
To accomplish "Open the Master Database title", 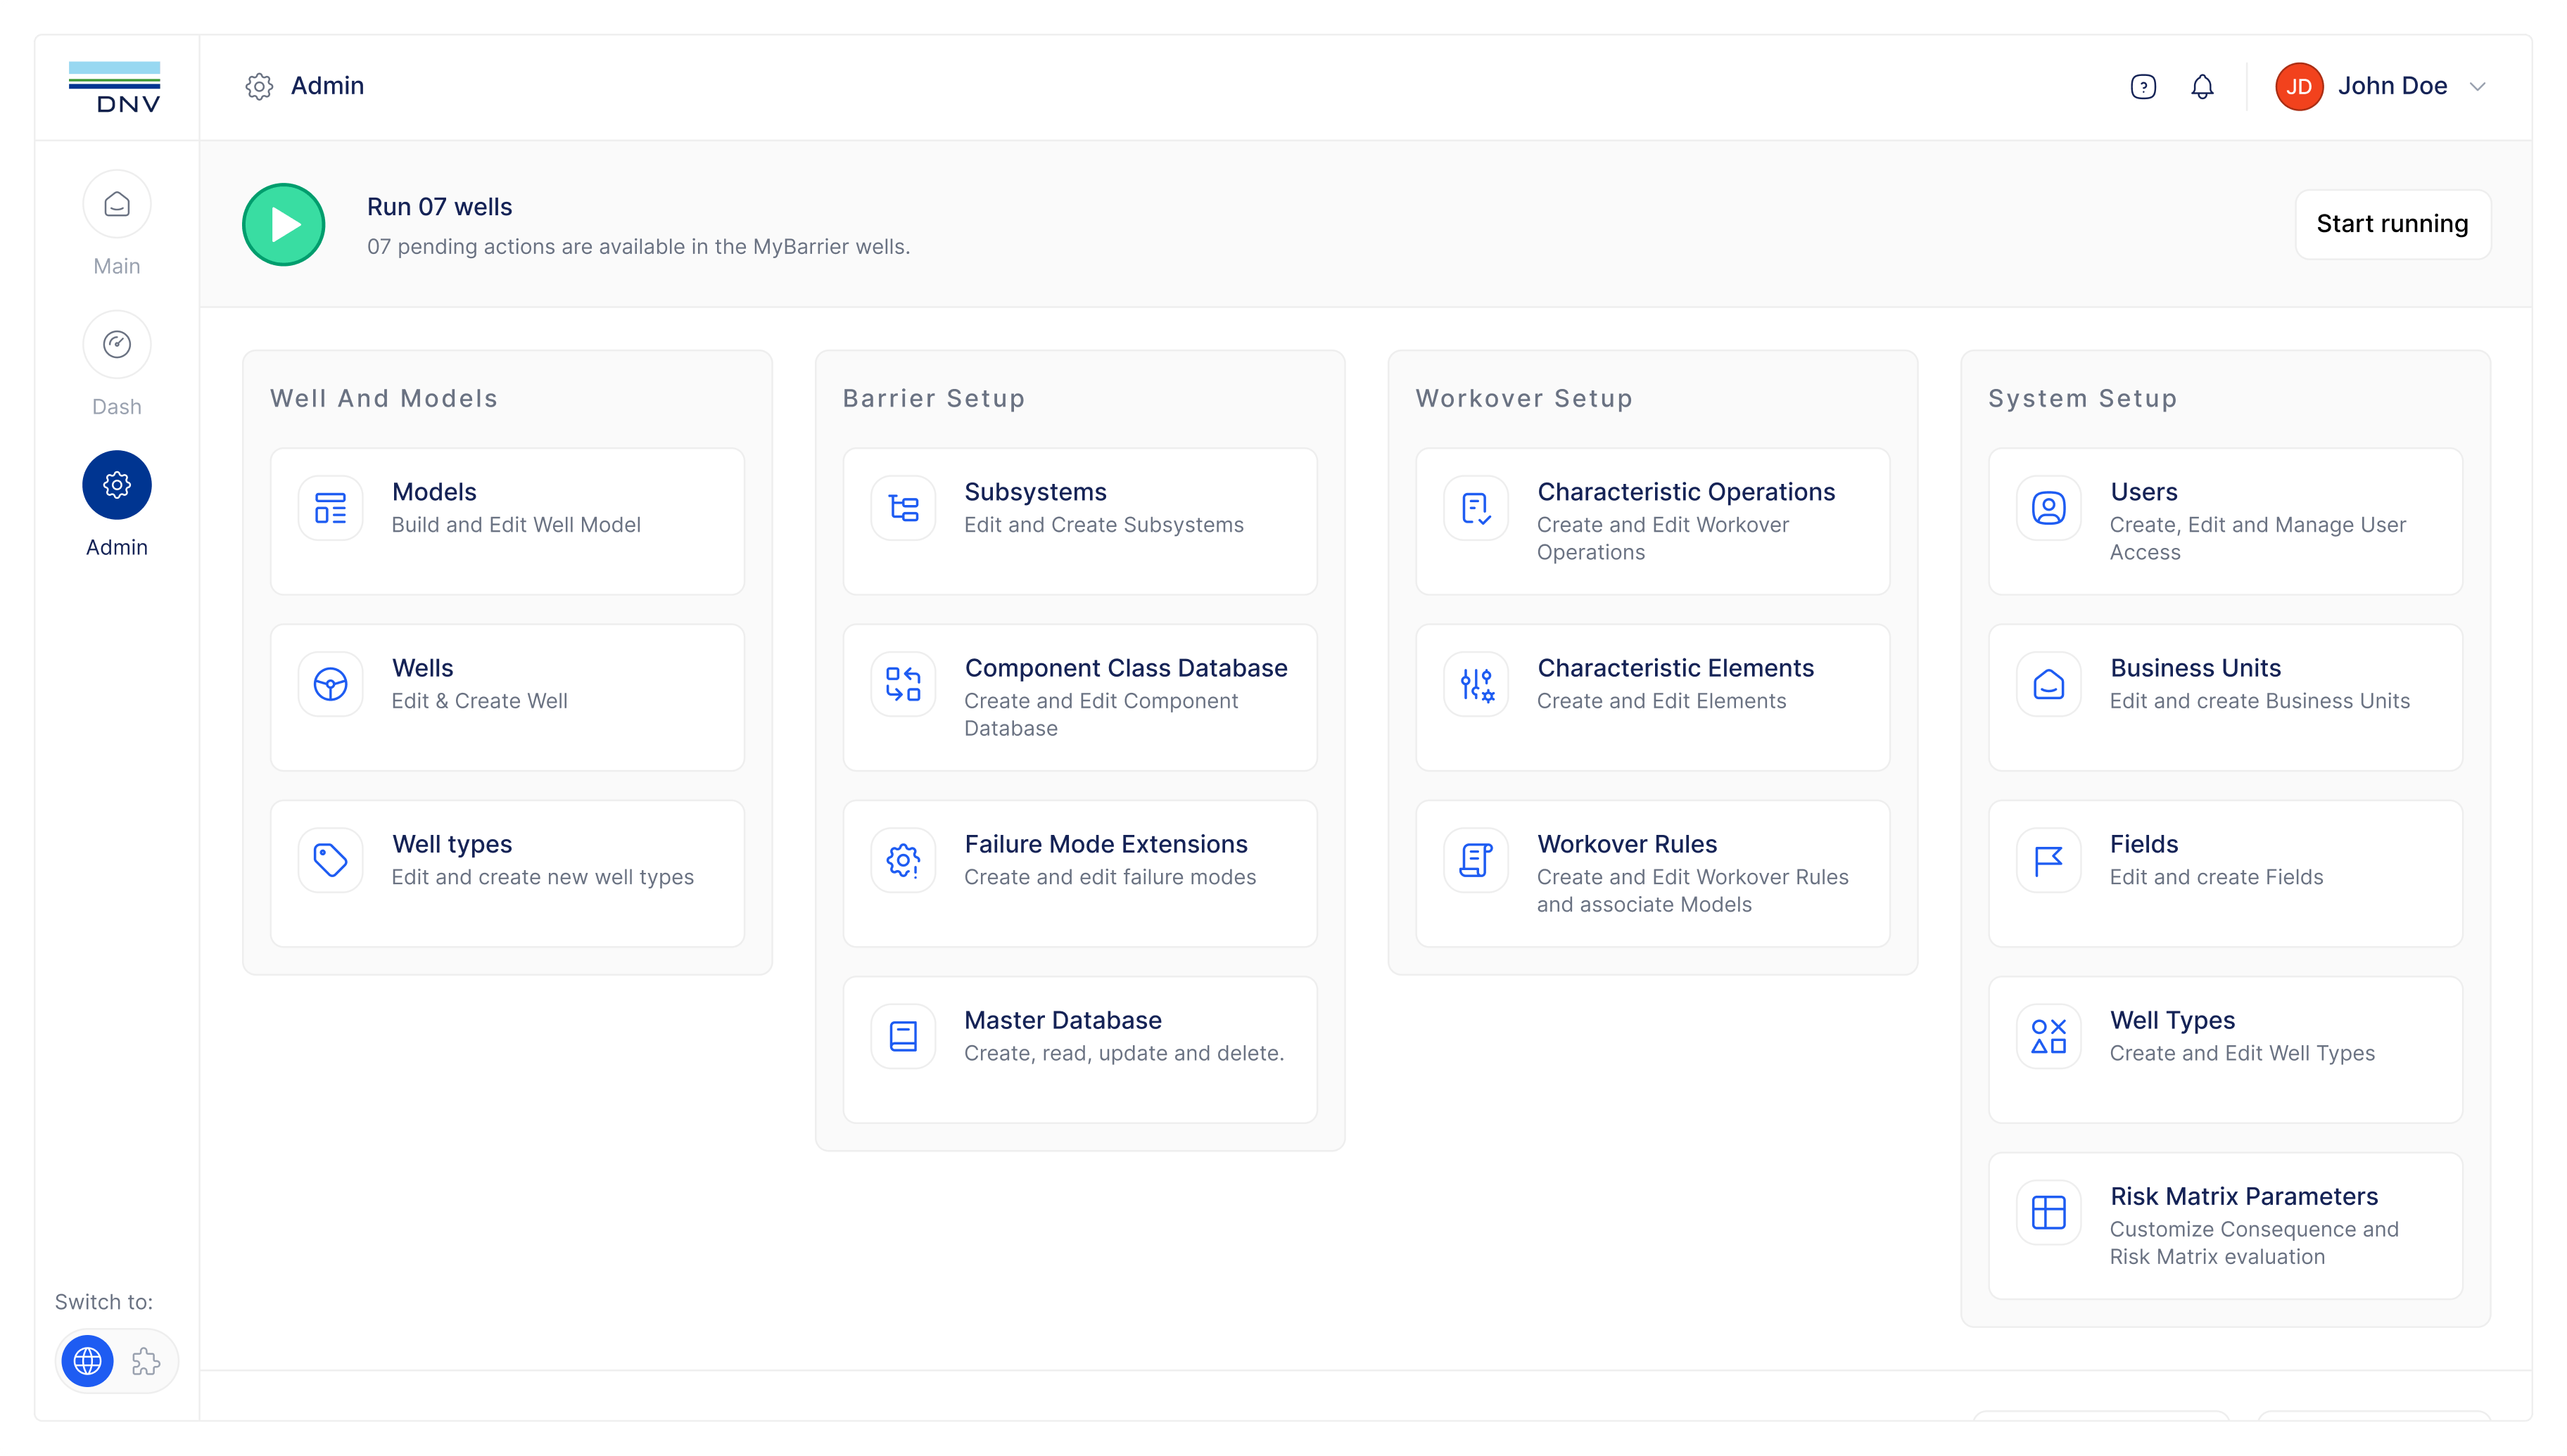I will pyautogui.click(x=1063, y=1020).
